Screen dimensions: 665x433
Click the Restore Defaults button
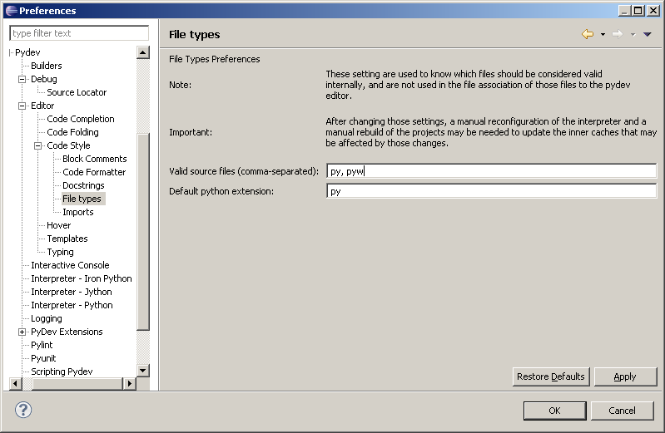click(x=551, y=376)
